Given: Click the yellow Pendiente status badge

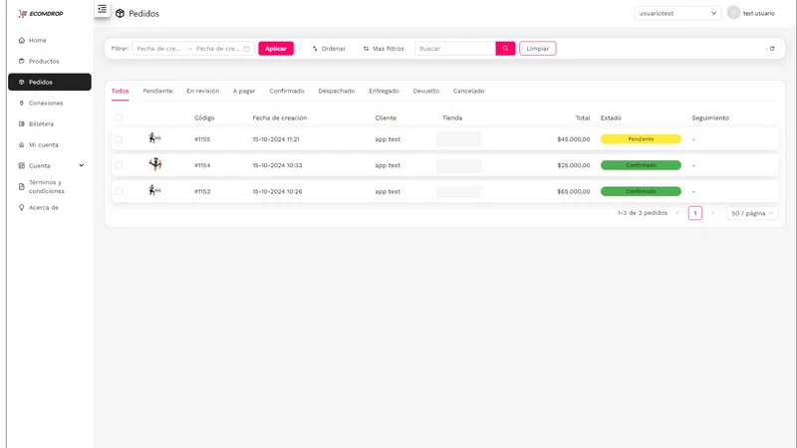Looking at the screenshot, I should click(641, 139).
